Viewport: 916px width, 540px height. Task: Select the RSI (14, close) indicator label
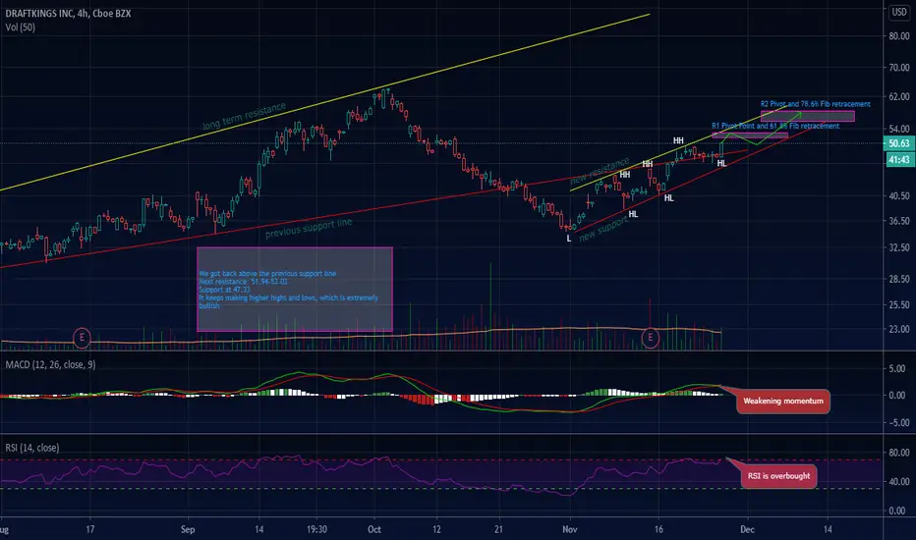(x=32, y=448)
